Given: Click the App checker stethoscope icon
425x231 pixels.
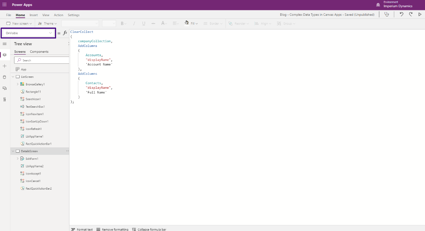Looking at the screenshot, I should pos(387,14).
